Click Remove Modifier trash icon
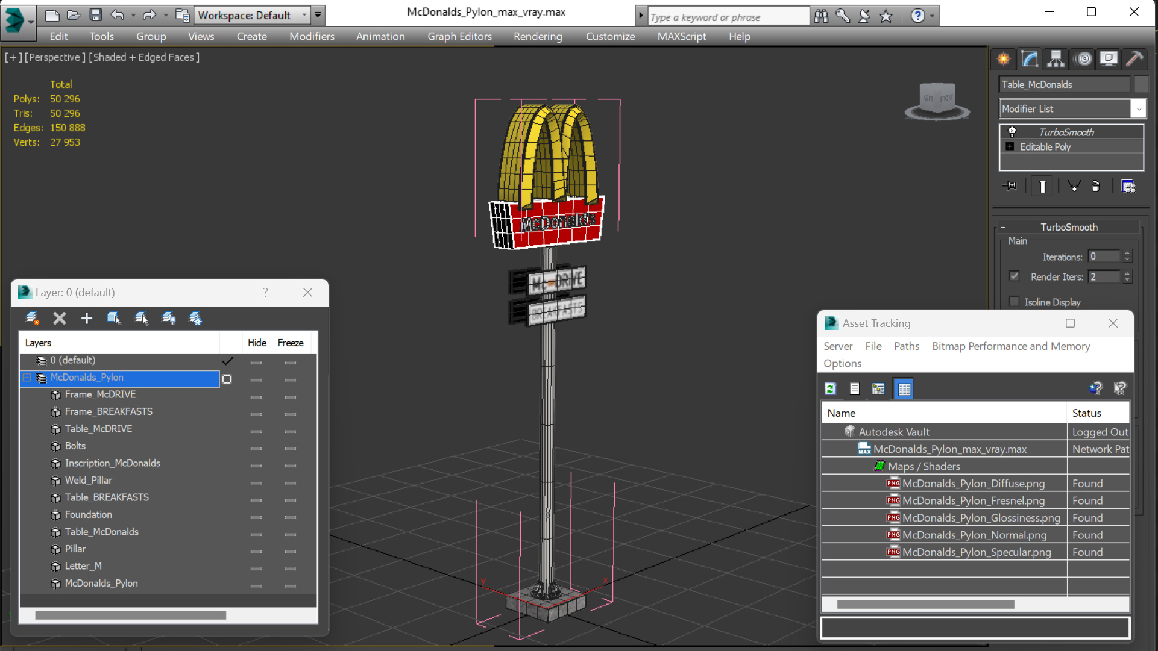The width and height of the screenshot is (1158, 651). point(1096,186)
